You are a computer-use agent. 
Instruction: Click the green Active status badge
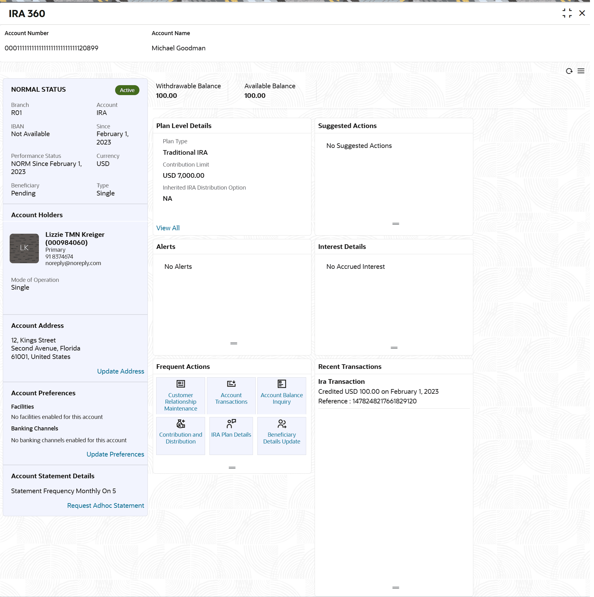[127, 90]
